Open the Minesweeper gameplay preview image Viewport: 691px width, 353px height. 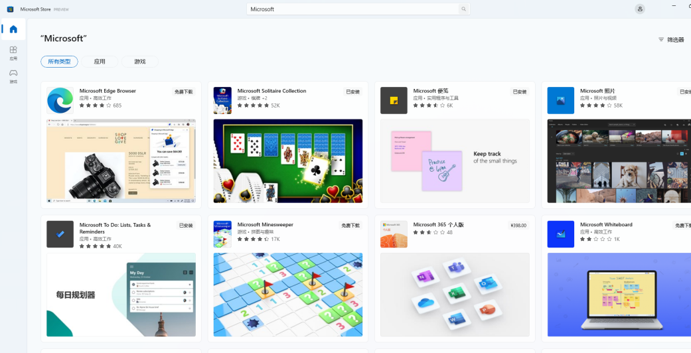click(288, 295)
